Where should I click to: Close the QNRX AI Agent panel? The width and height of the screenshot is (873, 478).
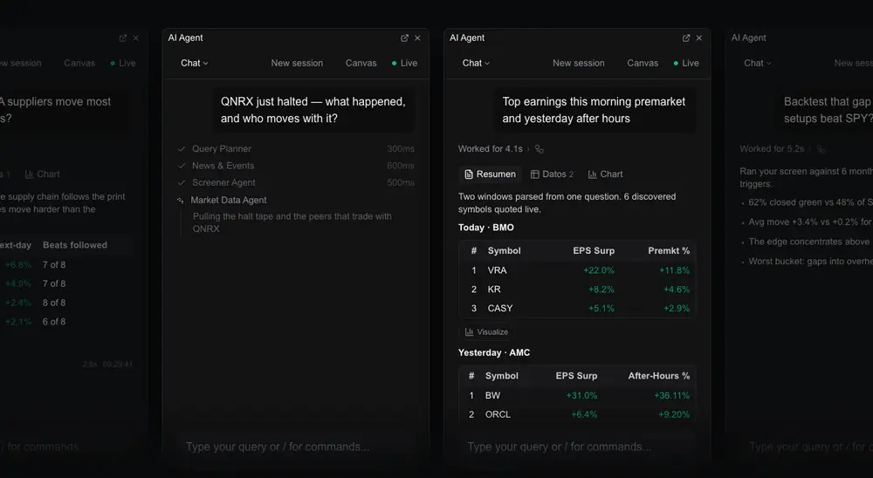pyautogui.click(x=417, y=38)
